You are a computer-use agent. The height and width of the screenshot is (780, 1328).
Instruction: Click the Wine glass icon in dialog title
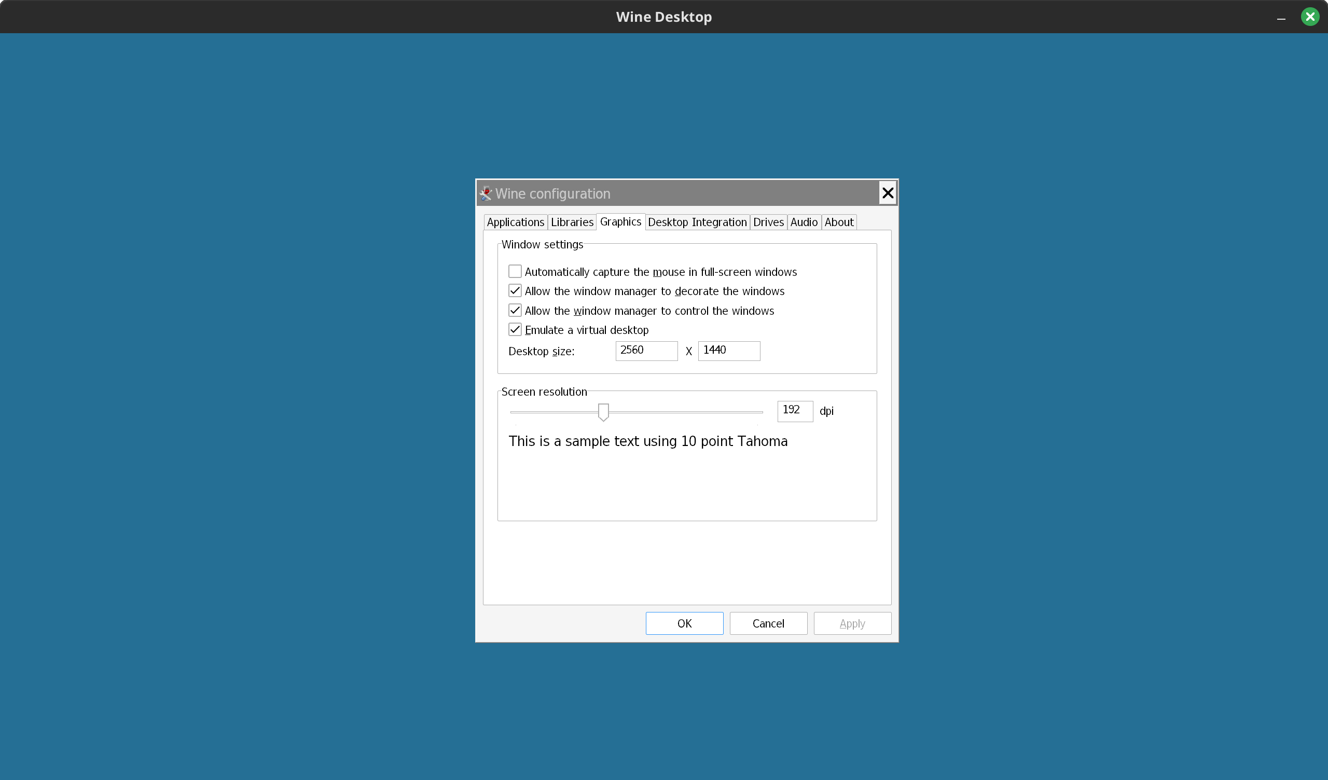(486, 193)
